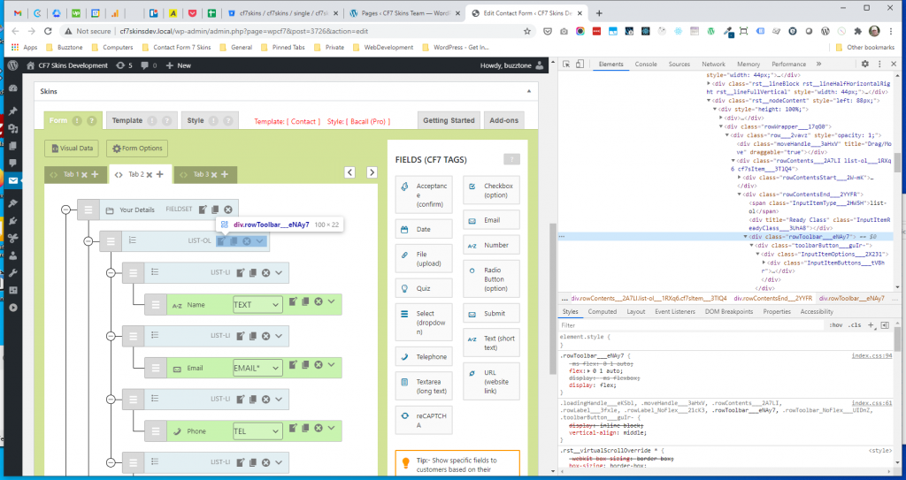Click edit icon on Your Details fieldset row

203,210
